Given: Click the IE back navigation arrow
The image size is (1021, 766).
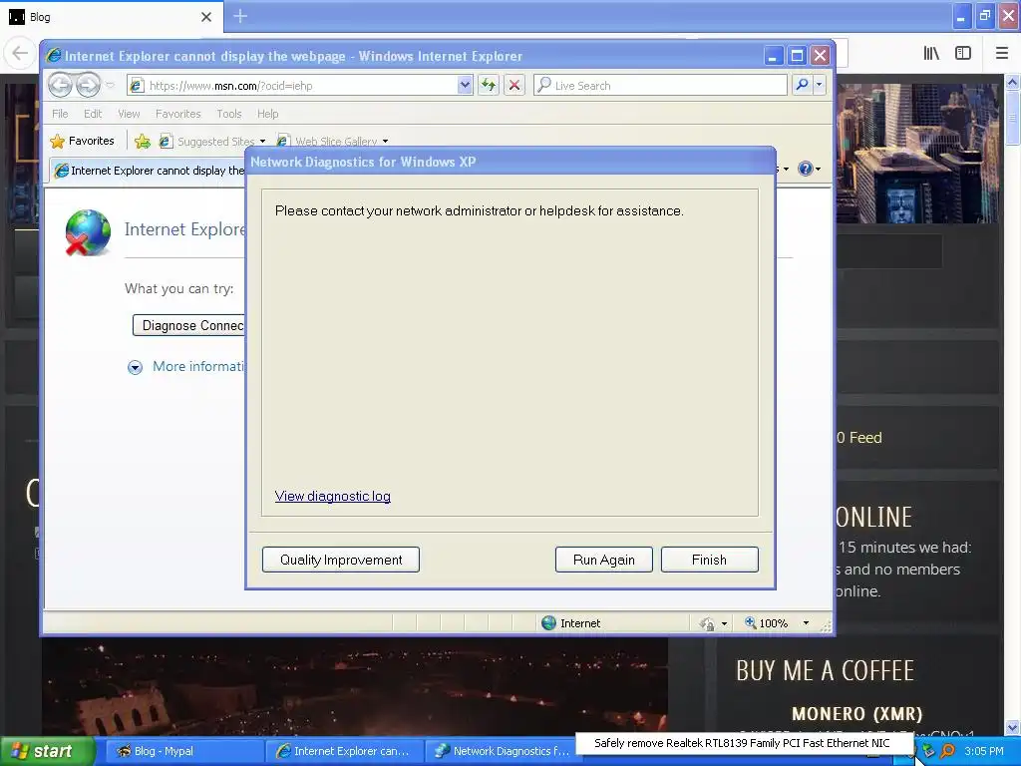Looking at the screenshot, I should [x=60, y=85].
